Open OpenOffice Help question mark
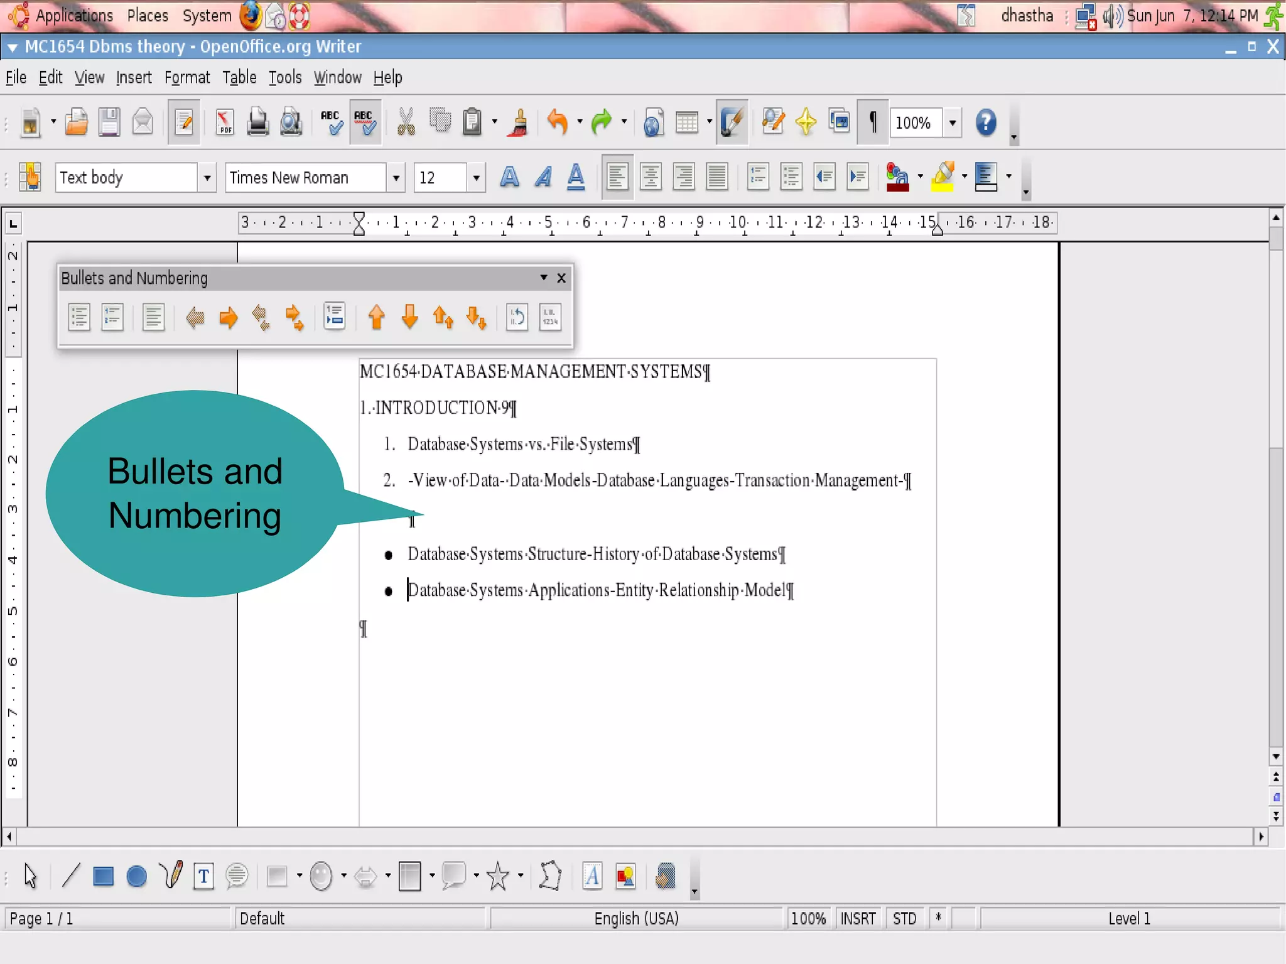Viewport: 1286px width, 964px height. 986,122
